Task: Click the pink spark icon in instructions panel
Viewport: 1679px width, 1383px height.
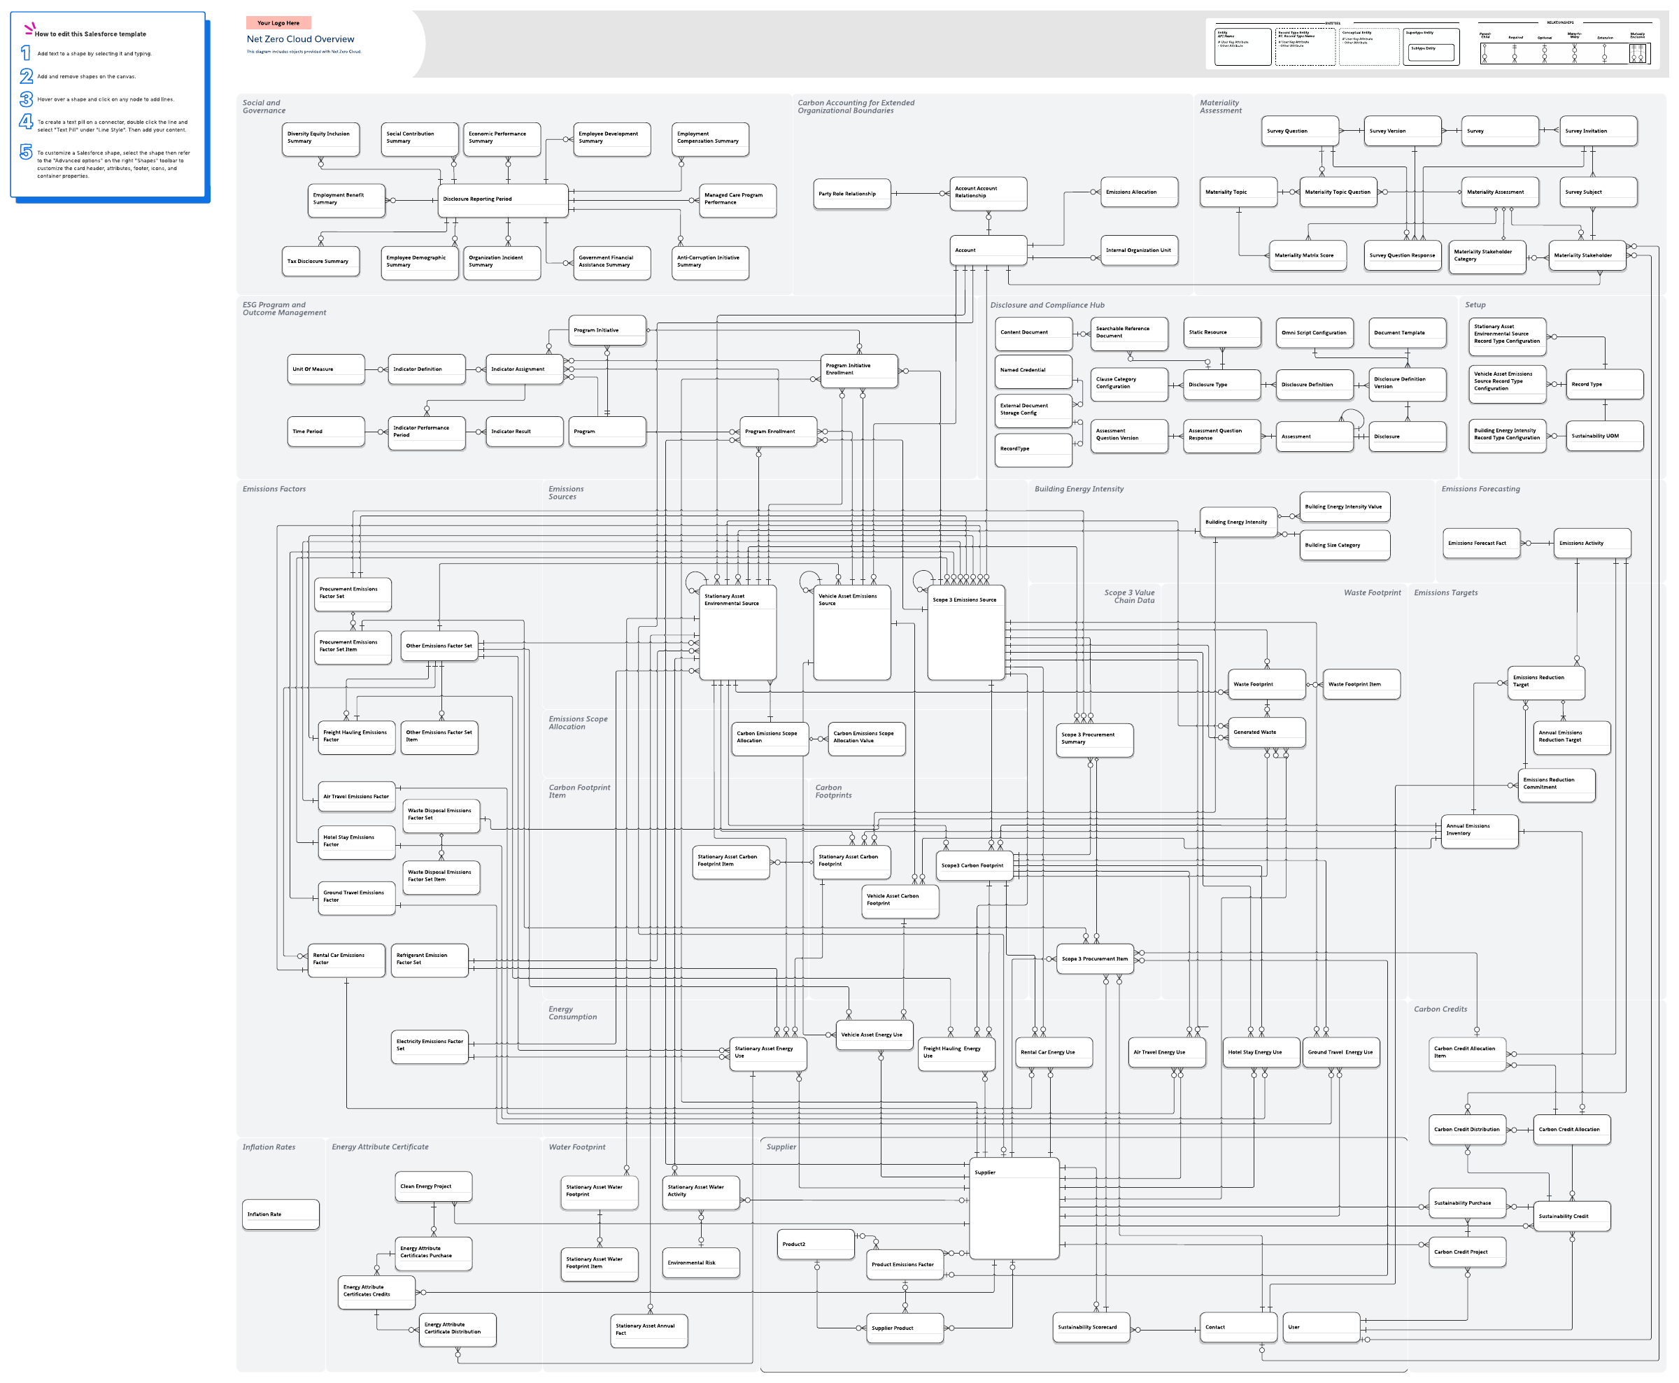Action: click(x=29, y=28)
